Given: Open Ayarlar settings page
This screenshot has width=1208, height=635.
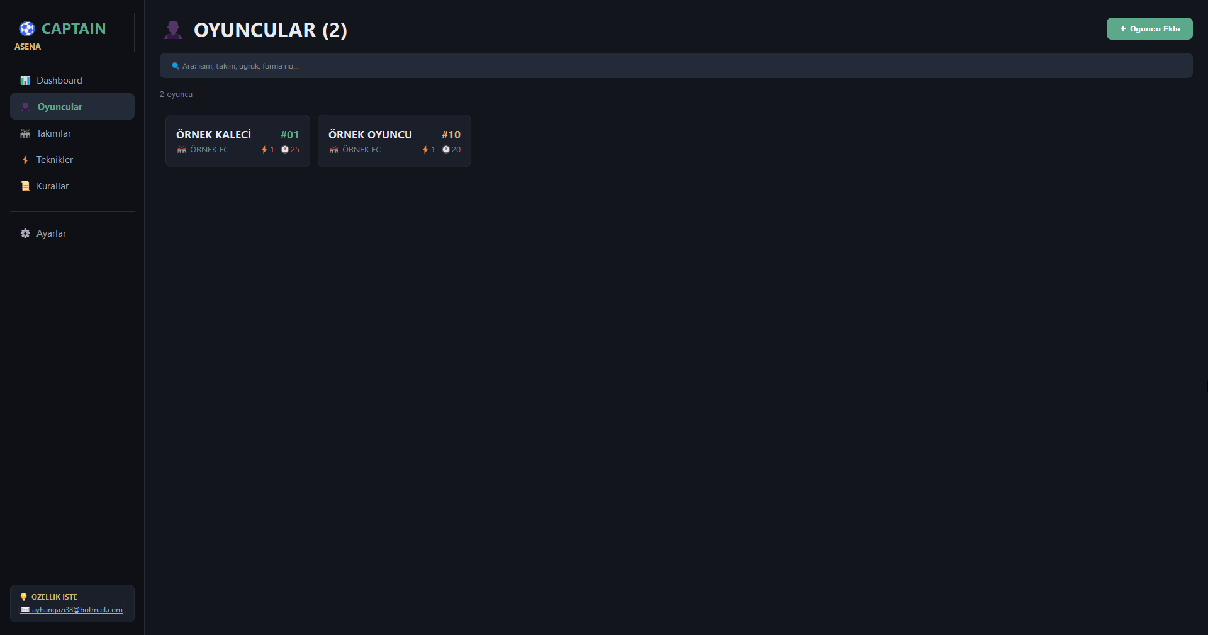Looking at the screenshot, I should point(72,233).
